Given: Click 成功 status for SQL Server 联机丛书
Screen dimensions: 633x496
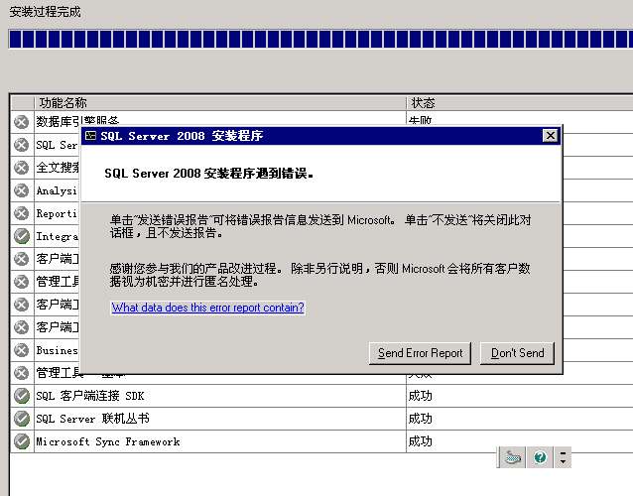Looking at the screenshot, I should tap(421, 419).
